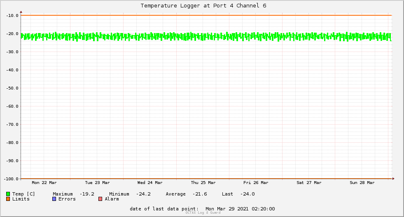Click the Minimum value -24.2
This screenshot has height=217, width=404.
pos(143,194)
